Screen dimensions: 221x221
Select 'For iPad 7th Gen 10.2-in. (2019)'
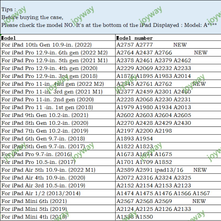point(58,131)
